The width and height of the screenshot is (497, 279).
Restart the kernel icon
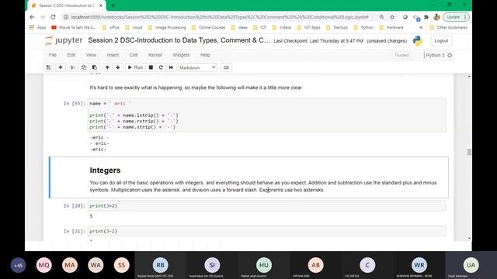pyautogui.click(x=161, y=67)
